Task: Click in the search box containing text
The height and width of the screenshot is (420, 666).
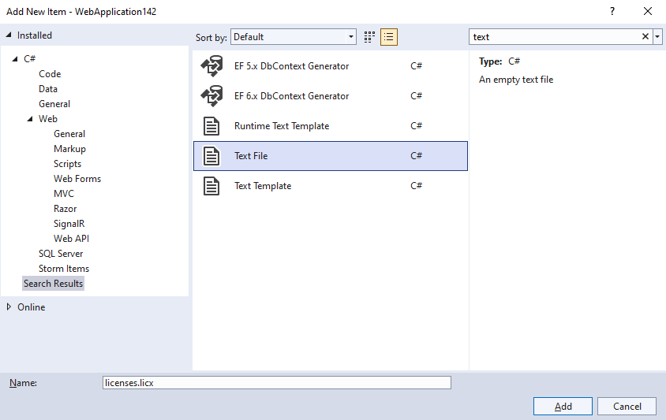Action: [554, 37]
